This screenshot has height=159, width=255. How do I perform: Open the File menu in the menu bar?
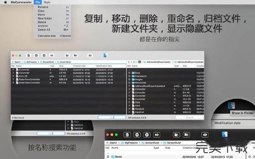pos(38,2)
